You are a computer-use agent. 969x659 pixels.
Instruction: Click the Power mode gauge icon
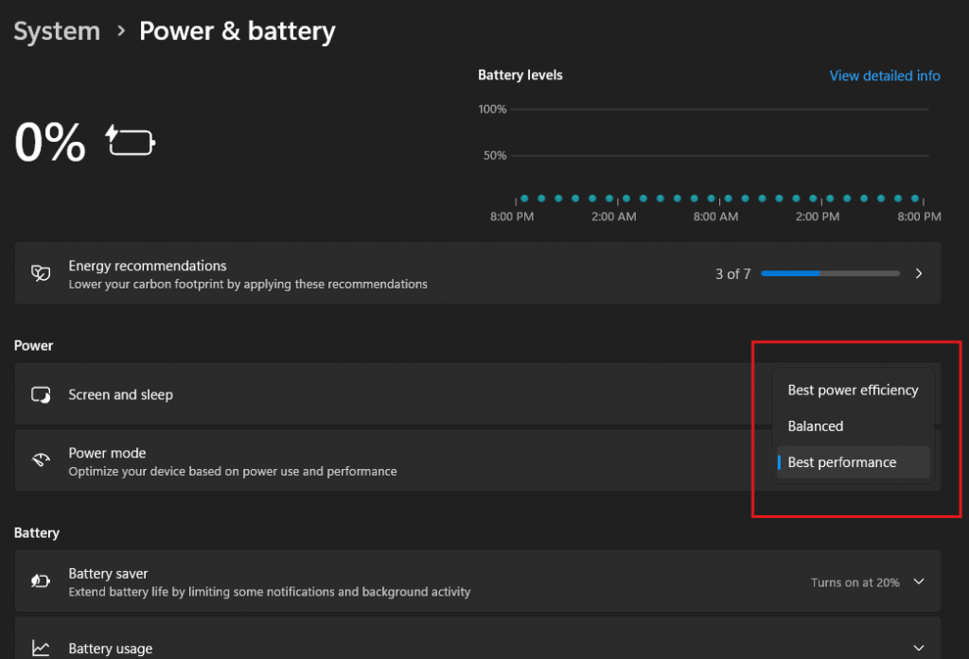click(41, 460)
